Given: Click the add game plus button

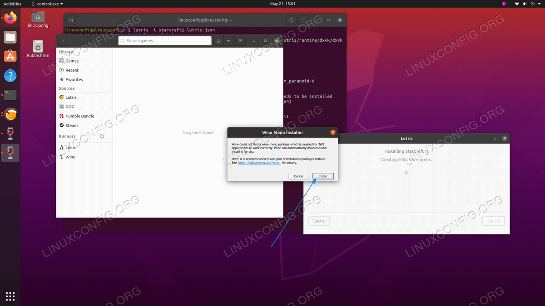Looking at the screenshot, I should pos(63,41).
